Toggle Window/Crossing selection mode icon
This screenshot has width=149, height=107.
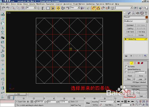pyautogui.click(x=53, y=8)
